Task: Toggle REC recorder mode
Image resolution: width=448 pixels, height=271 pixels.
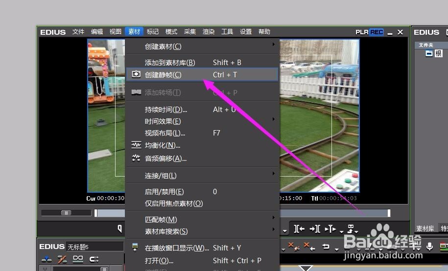Action: click(x=377, y=32)
